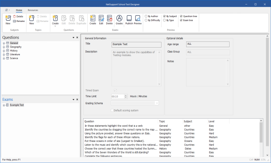Open the quick access settings menu icon
The height and width of the screenshot is (163, 271).
[x=6, y=10]
